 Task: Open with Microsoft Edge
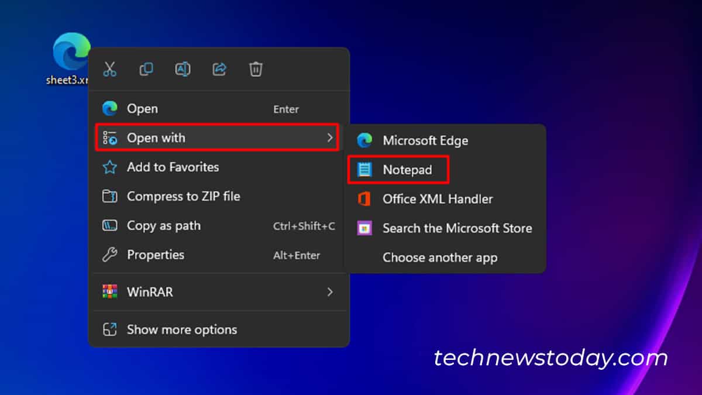pos(445,140)
